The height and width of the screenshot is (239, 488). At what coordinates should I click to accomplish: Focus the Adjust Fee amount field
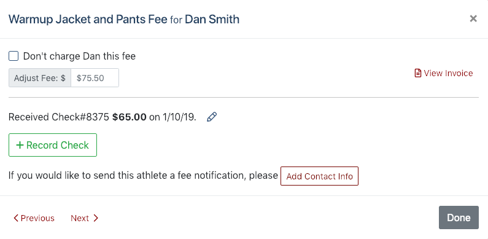point(95,78)
